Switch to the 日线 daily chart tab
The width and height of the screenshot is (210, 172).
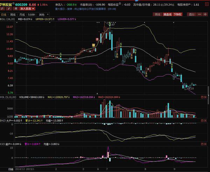click(x=4, y=15)
